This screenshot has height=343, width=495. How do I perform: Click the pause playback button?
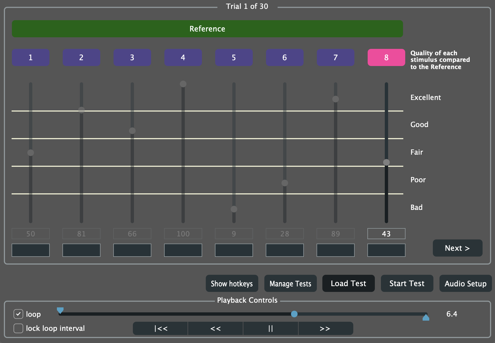[270, 328]
